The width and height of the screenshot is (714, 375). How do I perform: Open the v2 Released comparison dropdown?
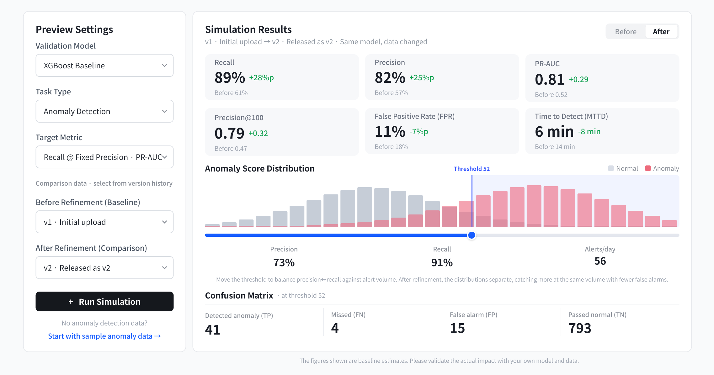coord(104,268)
